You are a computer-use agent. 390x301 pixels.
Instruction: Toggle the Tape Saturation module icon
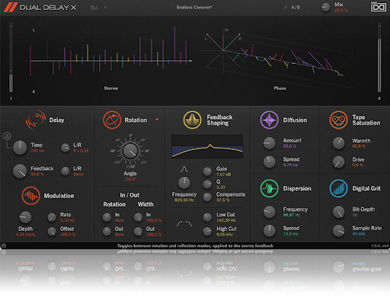click(338, 120)
